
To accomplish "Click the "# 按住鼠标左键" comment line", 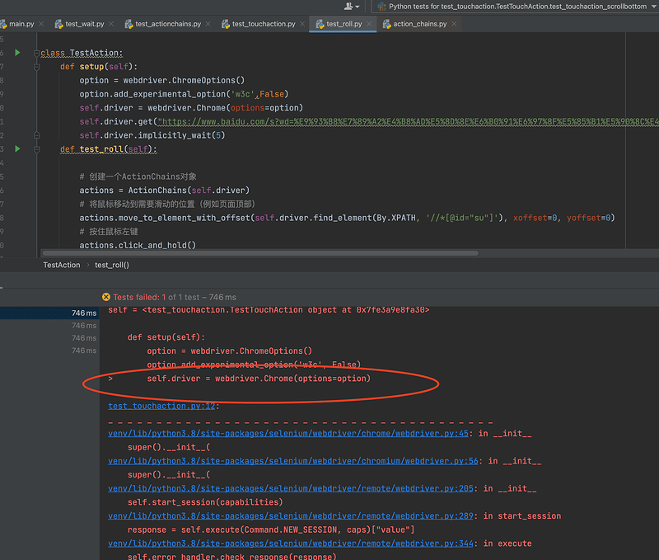I will coord(109,232).
